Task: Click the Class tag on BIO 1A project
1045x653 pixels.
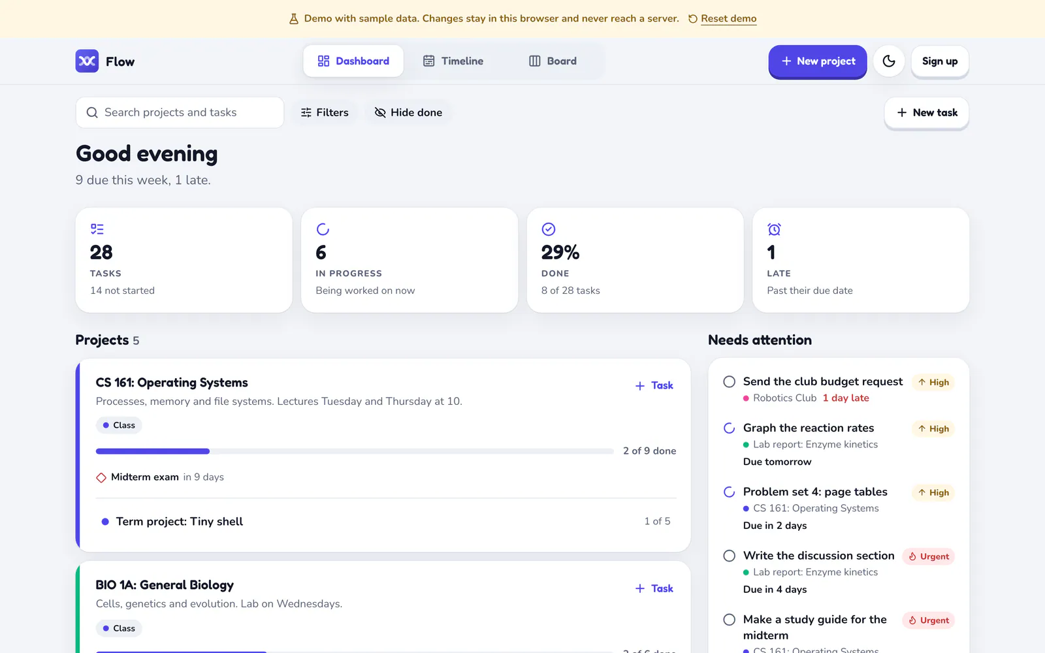Action: [119, 628]
